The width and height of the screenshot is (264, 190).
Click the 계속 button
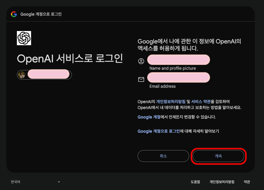pos(218,156)
